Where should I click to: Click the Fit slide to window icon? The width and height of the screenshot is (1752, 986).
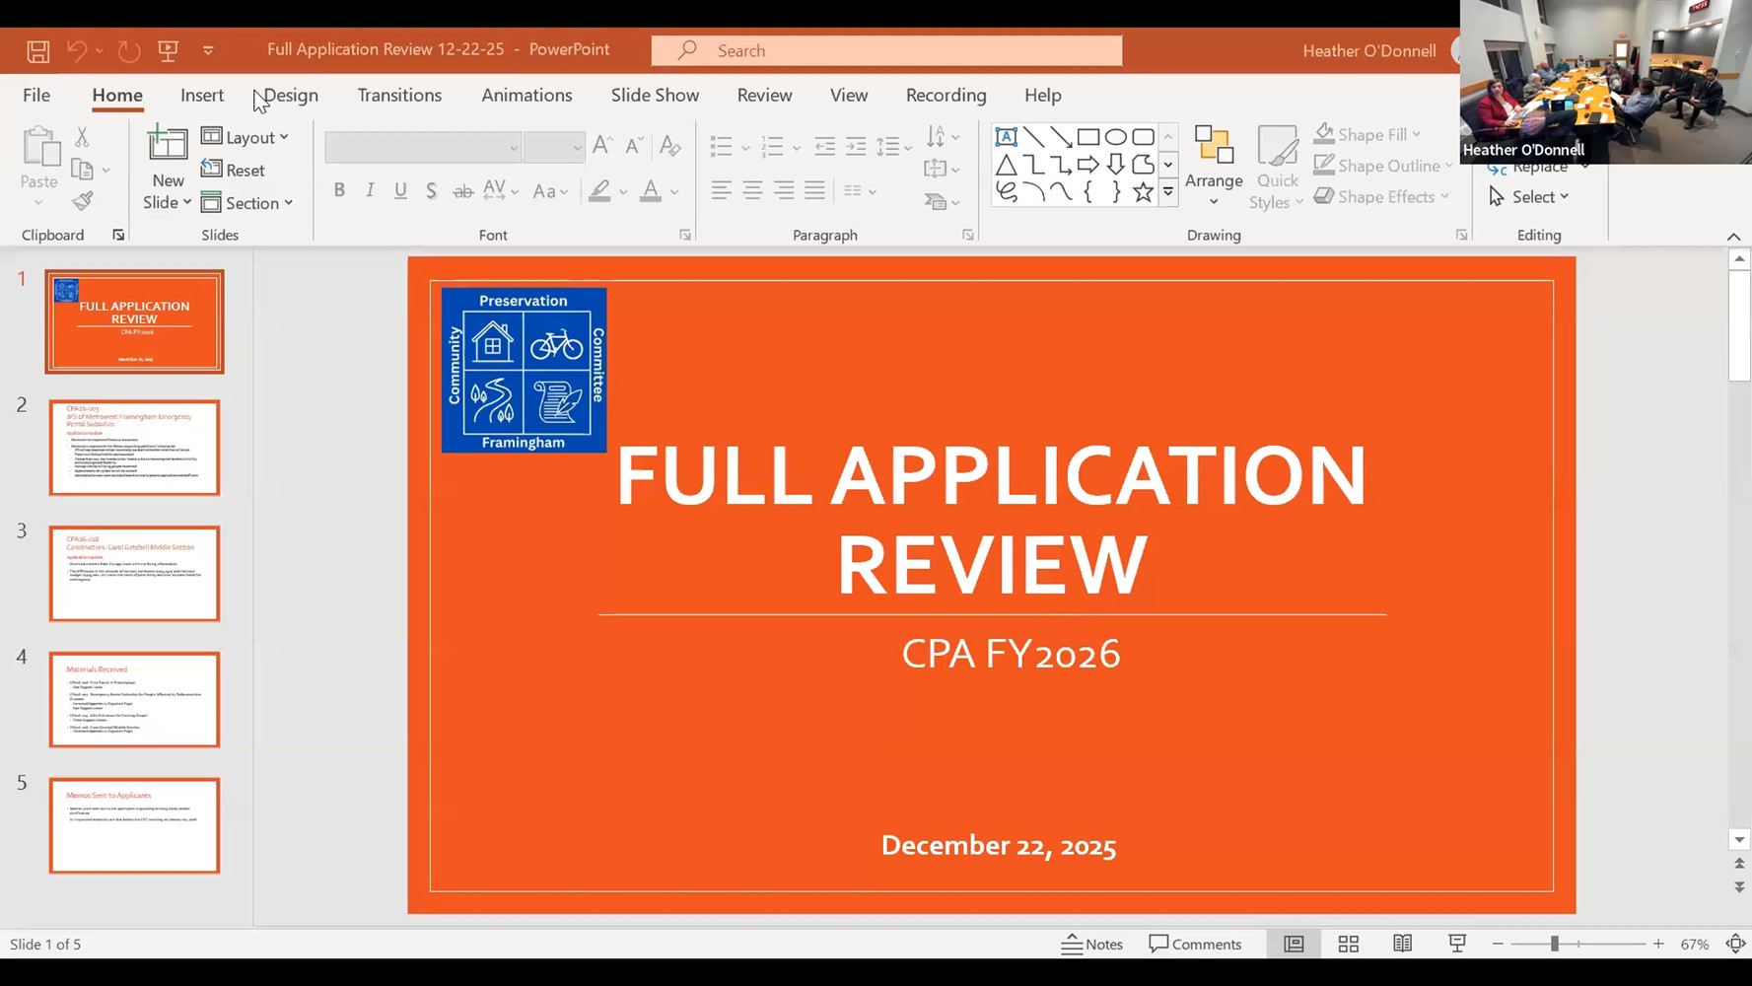point(1735,944)
